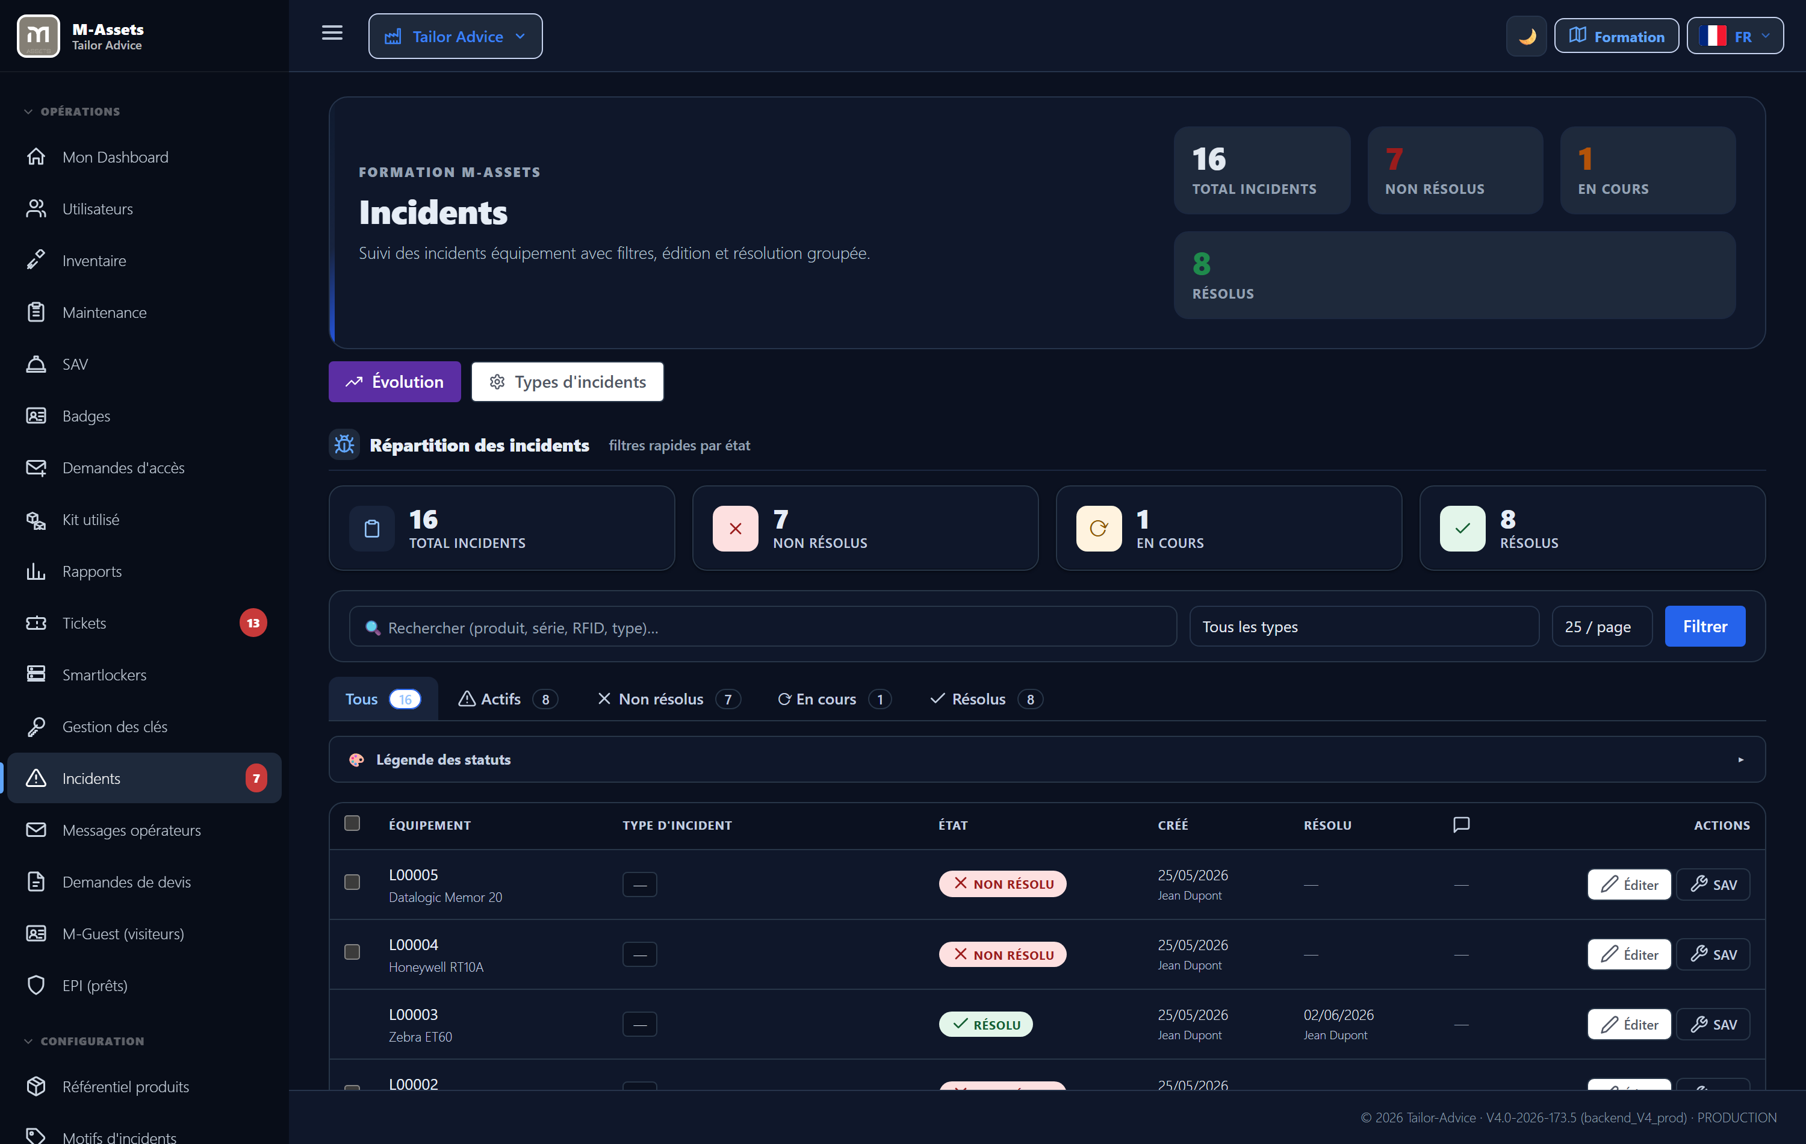Click the M-Assets logo
The height and width of the screenshot is (1144, 1806).
pos(39,36)
